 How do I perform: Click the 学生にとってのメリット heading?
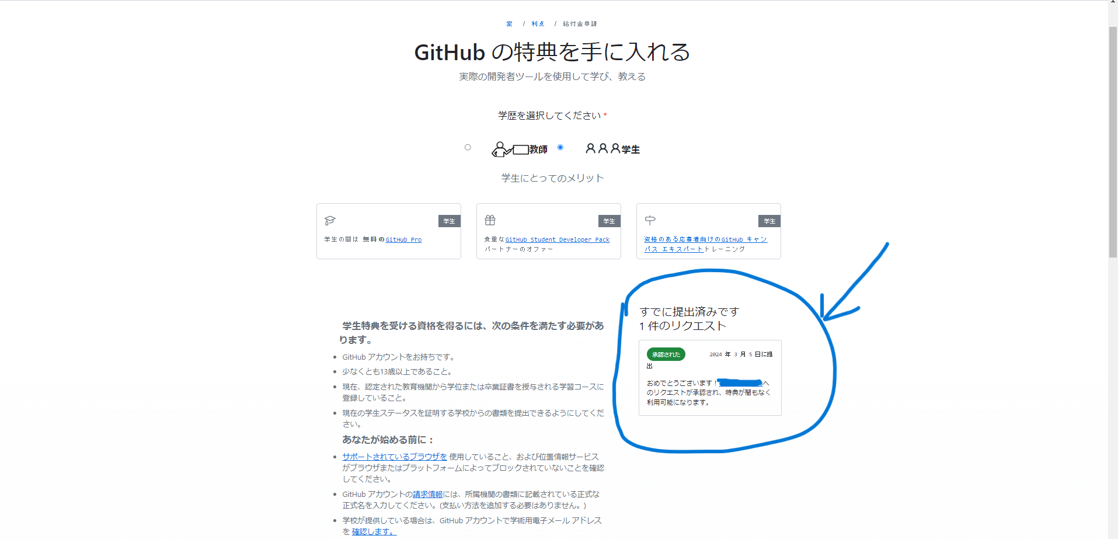click(552, 178)
